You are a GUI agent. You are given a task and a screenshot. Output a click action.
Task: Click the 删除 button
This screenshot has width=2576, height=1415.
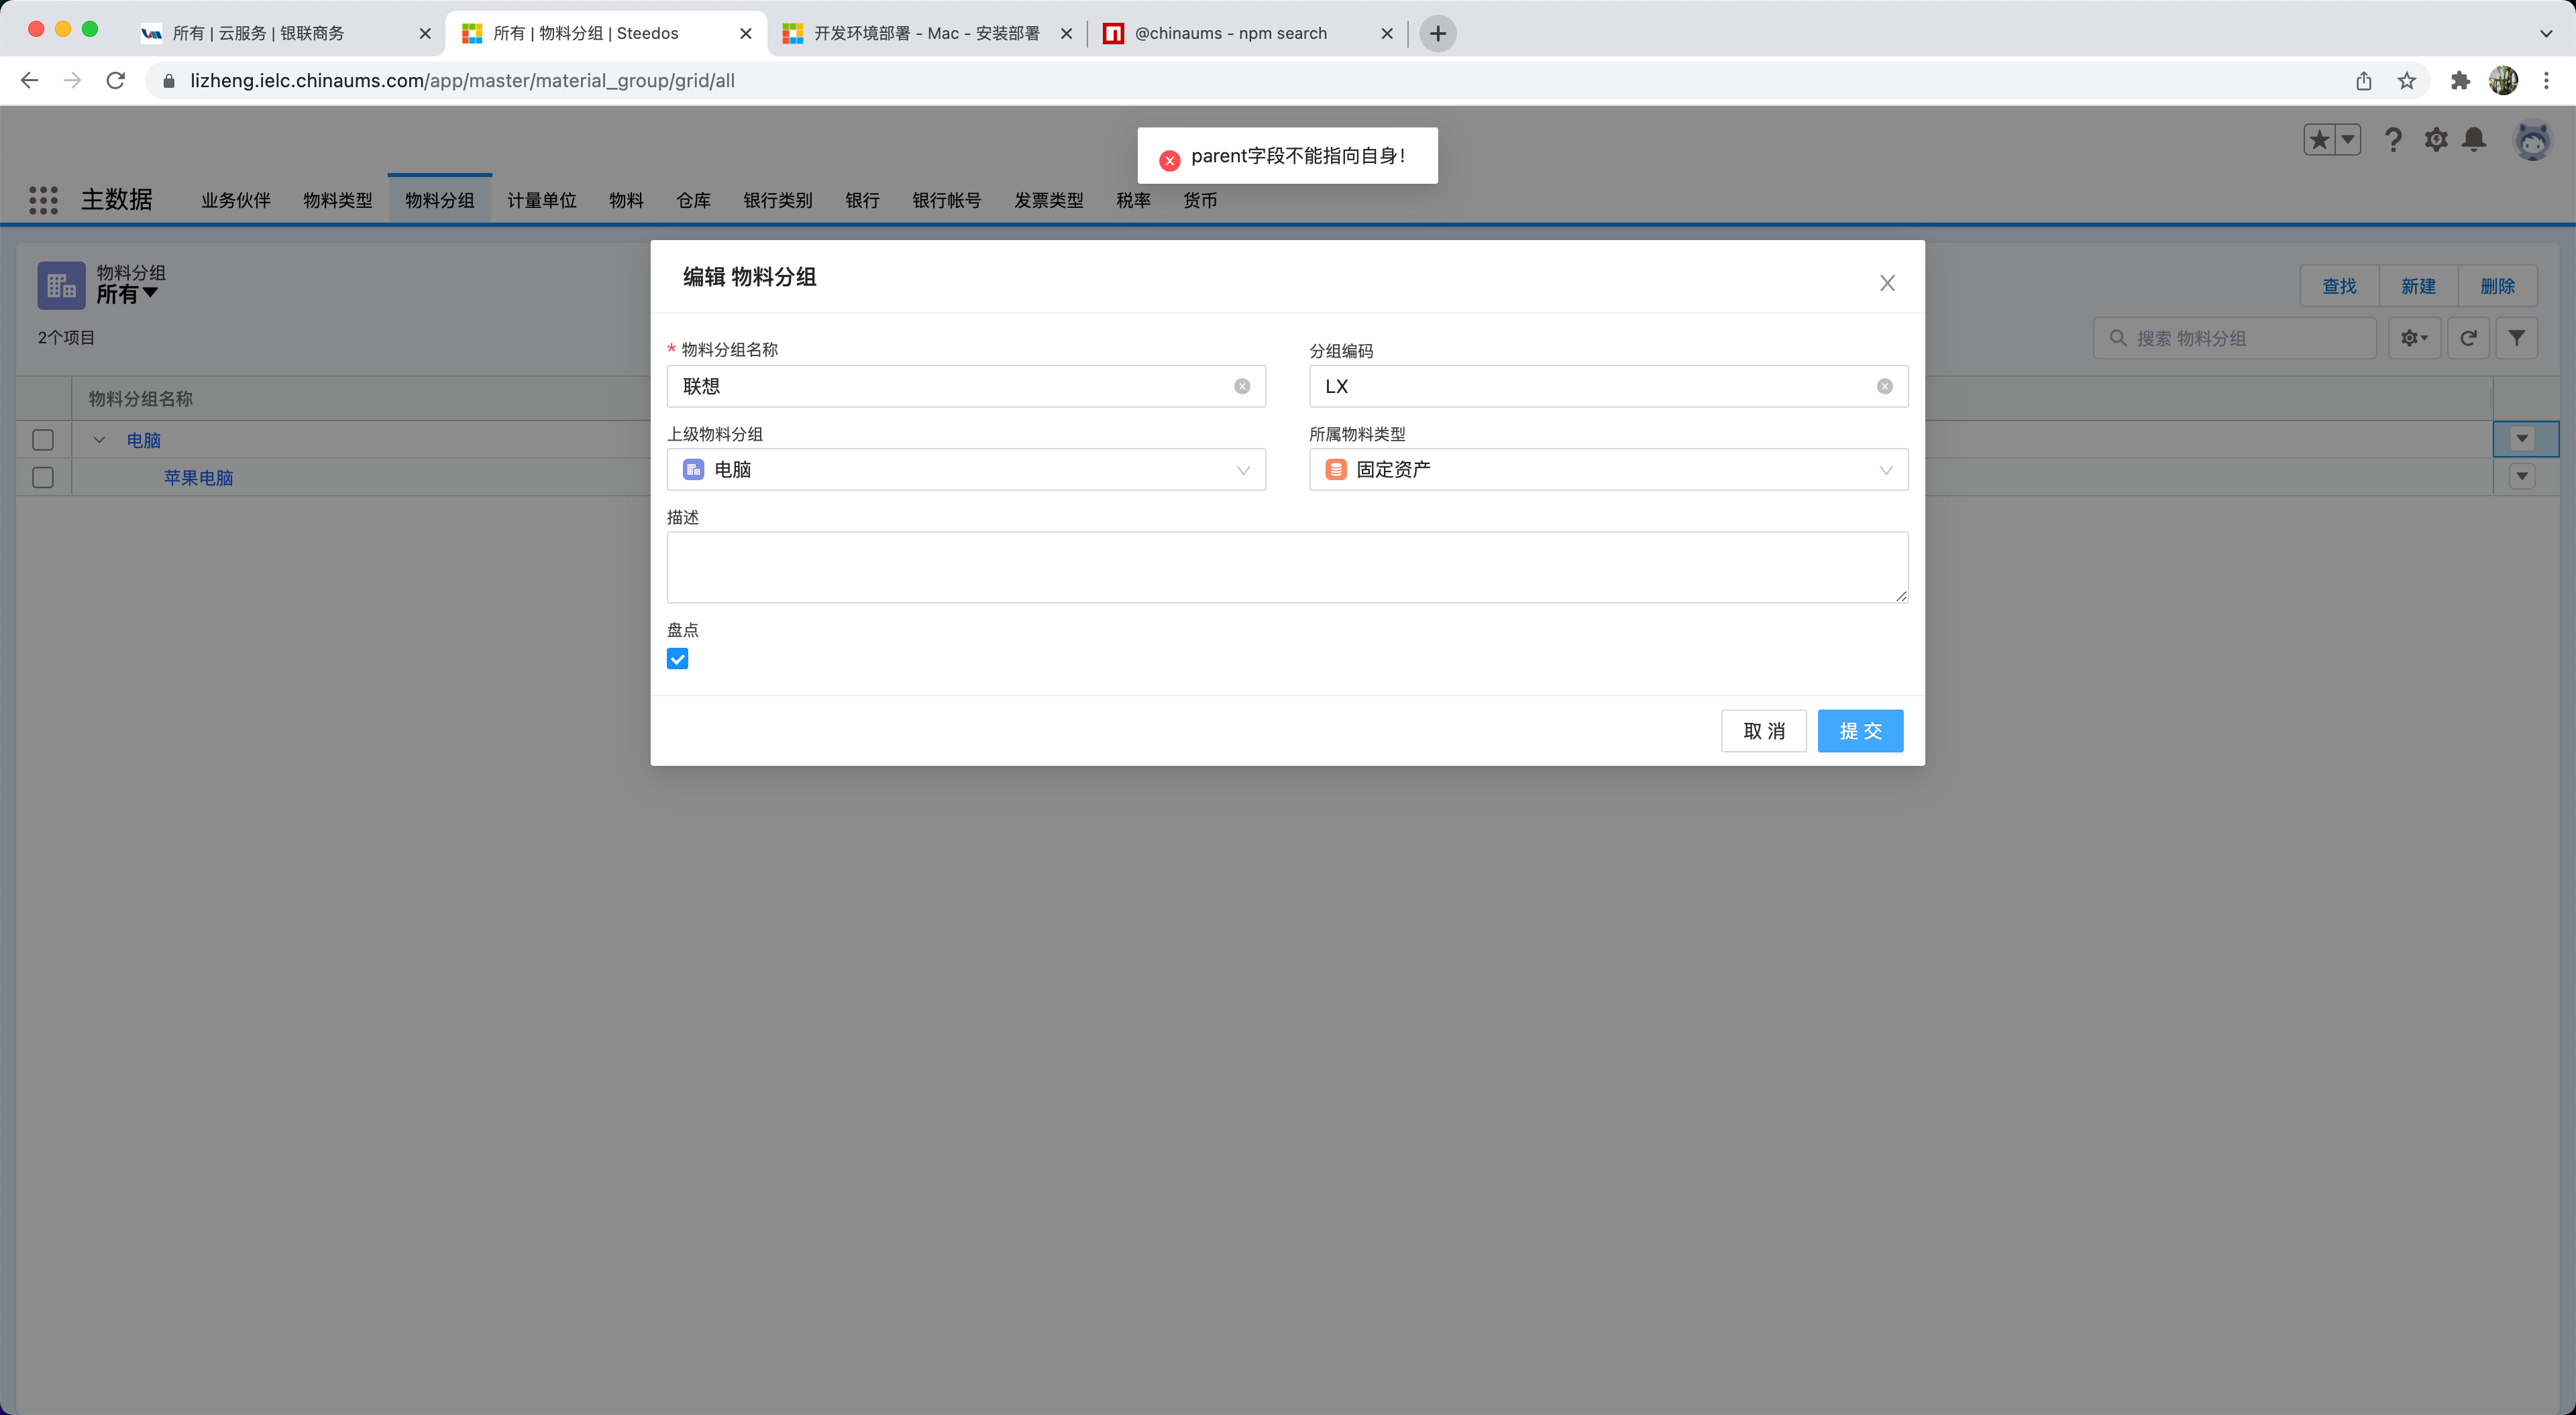pos(2497,286)
